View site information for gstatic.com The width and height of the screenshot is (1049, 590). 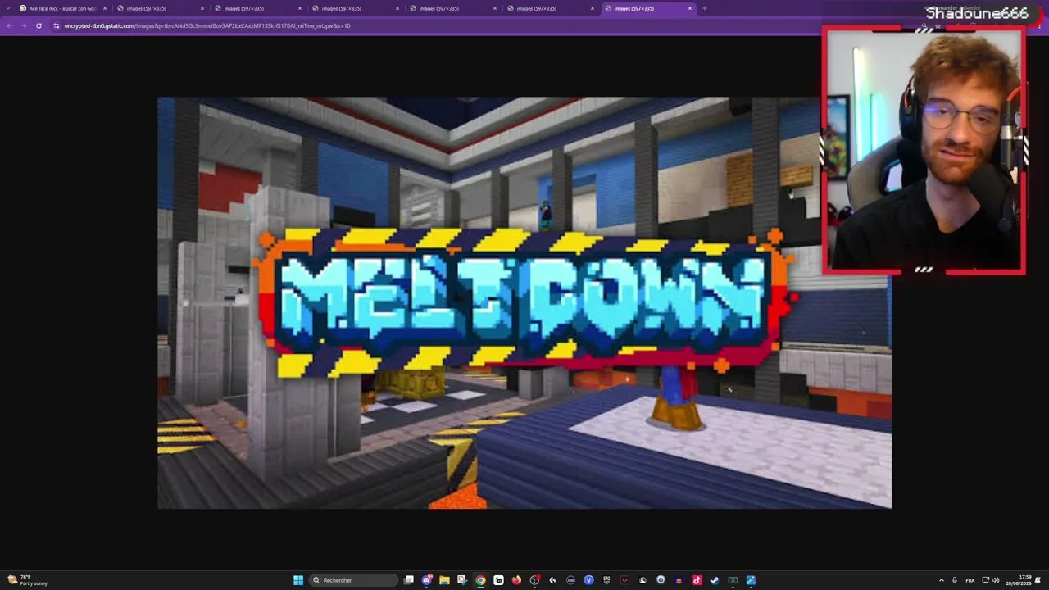[57, 25]
